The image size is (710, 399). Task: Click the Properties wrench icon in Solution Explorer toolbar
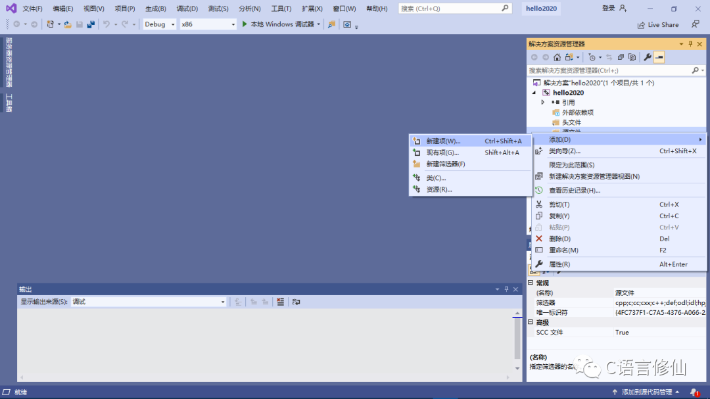[648, 57]
